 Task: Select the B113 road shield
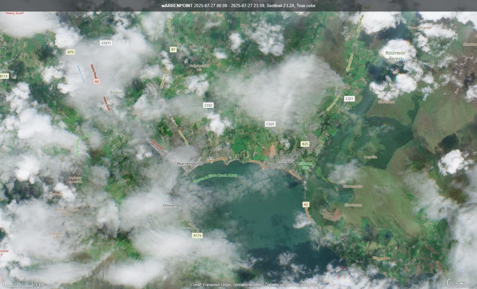point(4,76)
